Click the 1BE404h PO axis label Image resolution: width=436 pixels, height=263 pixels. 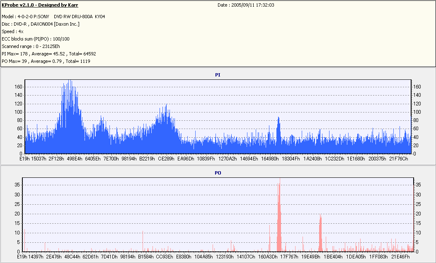333,257
